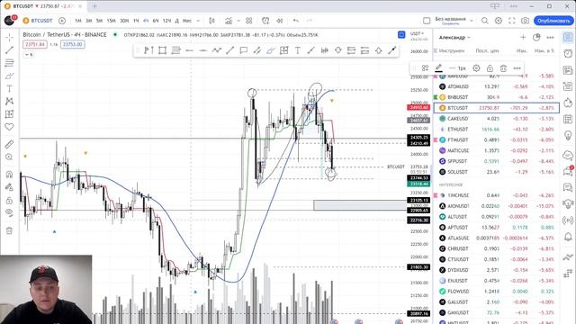Viewport: 576px width, 324px height.
Task: Switch to the 1Ч timeframe
Action: pos(136,21)
